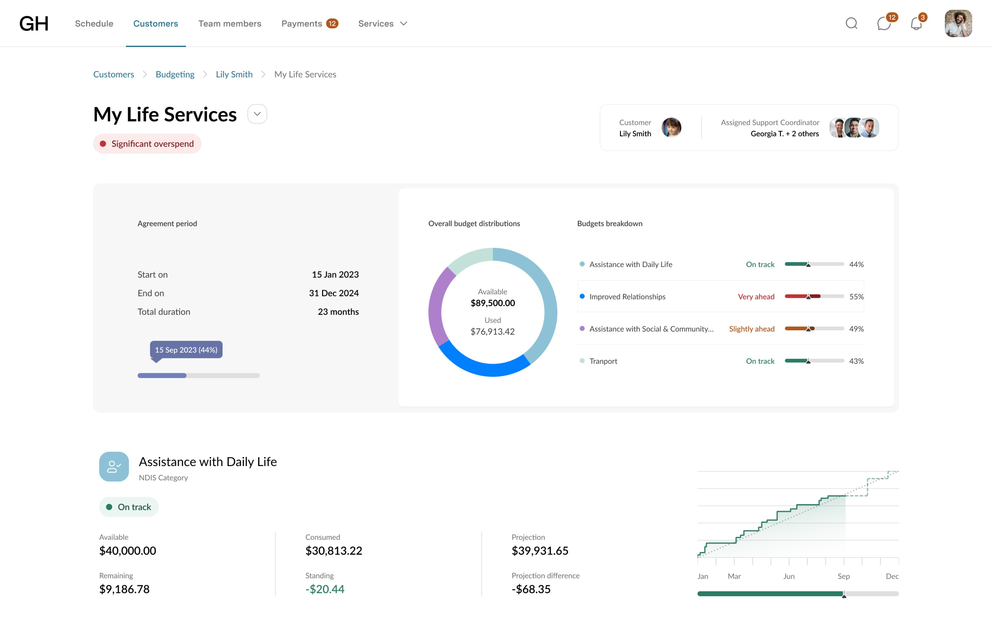
Task: Expand the My Life Services title dropdown
Action: pyautogui.click(x=257, y=114)
